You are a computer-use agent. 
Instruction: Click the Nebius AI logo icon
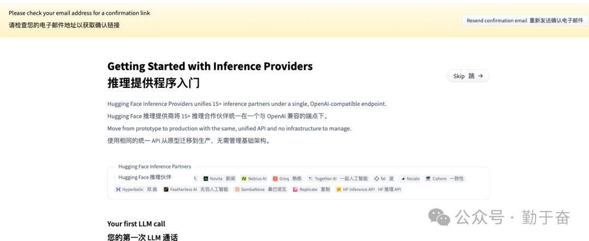[244, 179]
